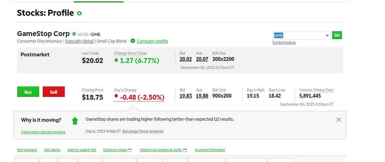The height and width of the screenshot is (162, 385).
Task: Click the popup window icon after Options chain
Action: pyautogui.click(x=130, y=150)
